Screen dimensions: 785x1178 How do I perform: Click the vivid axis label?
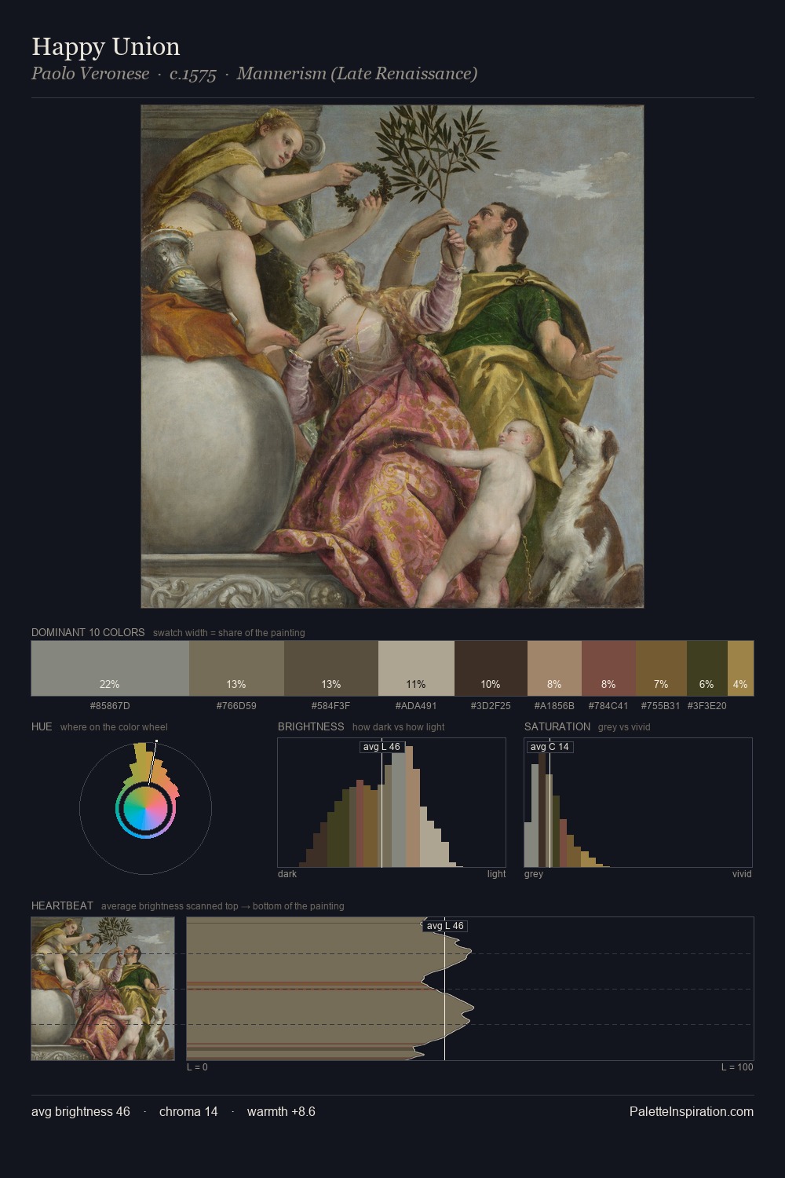tap(742, 874)
